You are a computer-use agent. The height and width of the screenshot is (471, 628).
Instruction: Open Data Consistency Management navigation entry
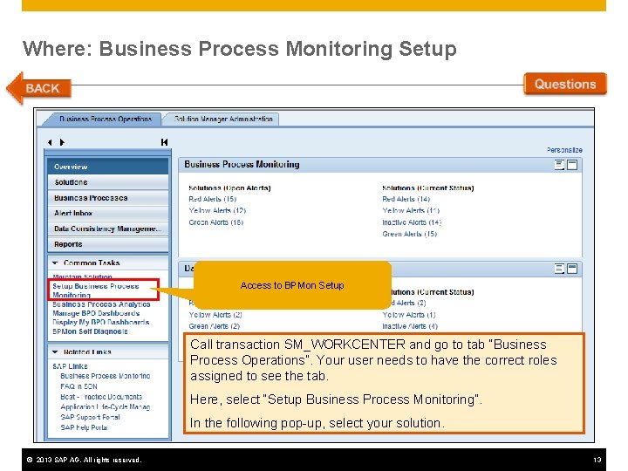coord(108,229)
